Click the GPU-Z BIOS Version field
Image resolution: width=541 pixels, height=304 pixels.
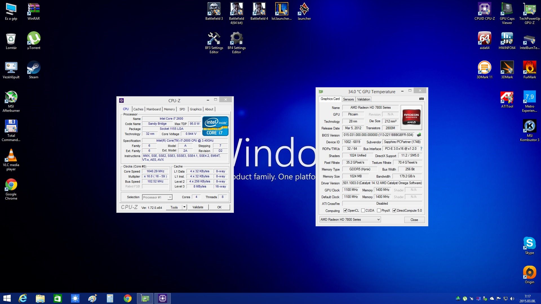click(378, 135)
